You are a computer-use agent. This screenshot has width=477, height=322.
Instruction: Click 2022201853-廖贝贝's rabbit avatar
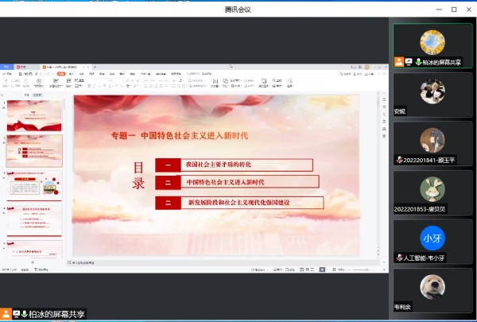tap(432, 188)
